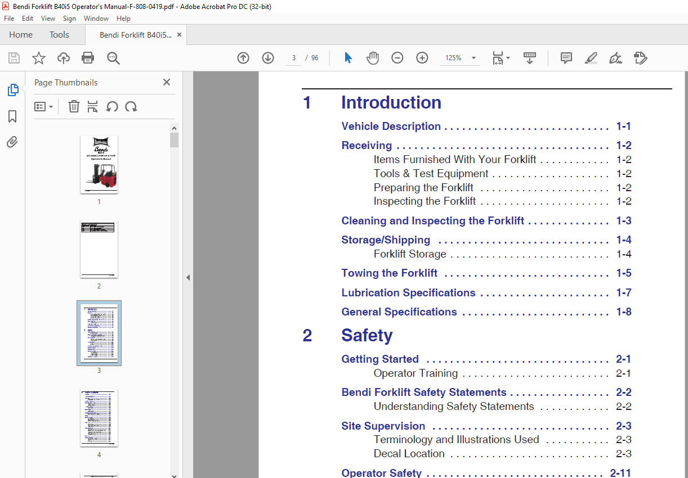The image size is (688, 478).
Task: Click 'Items Furnished With Your Forklift' entry
Action: click(x=455, y=160)
